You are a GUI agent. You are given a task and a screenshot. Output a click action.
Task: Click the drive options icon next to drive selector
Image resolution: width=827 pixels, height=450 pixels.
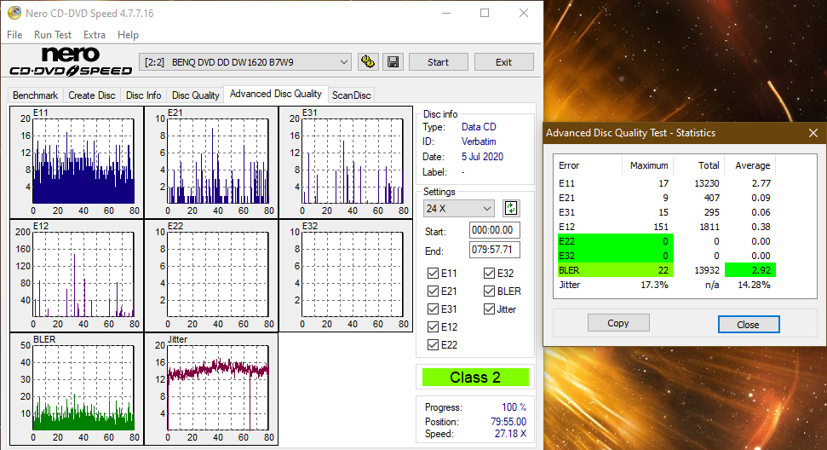tap(368, 61)
